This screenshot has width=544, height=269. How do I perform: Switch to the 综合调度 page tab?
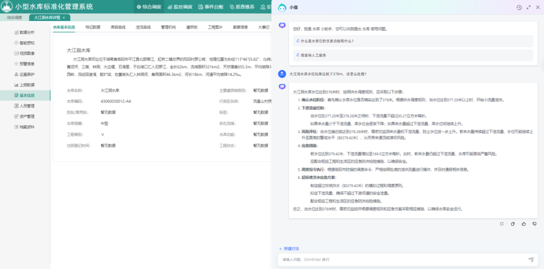[15, 17]
